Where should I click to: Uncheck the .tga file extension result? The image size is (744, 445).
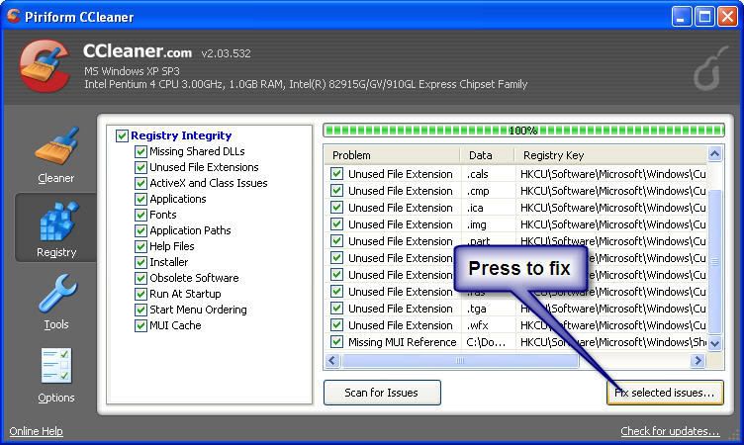[x=337, y=309]
